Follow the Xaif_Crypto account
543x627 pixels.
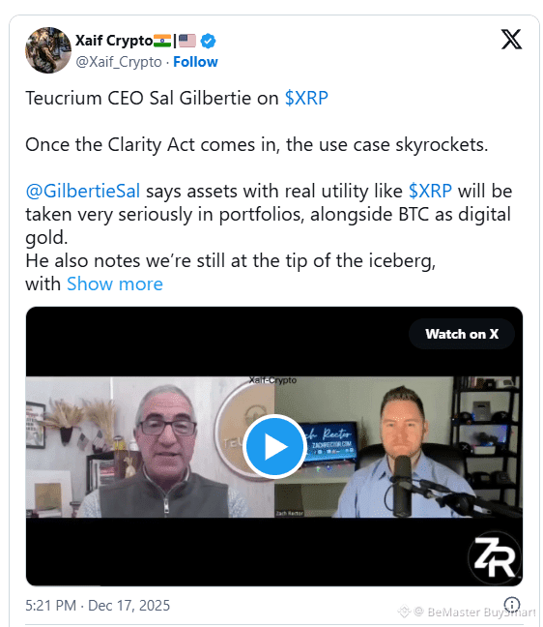pyautogui.click(x=195, y=62)
